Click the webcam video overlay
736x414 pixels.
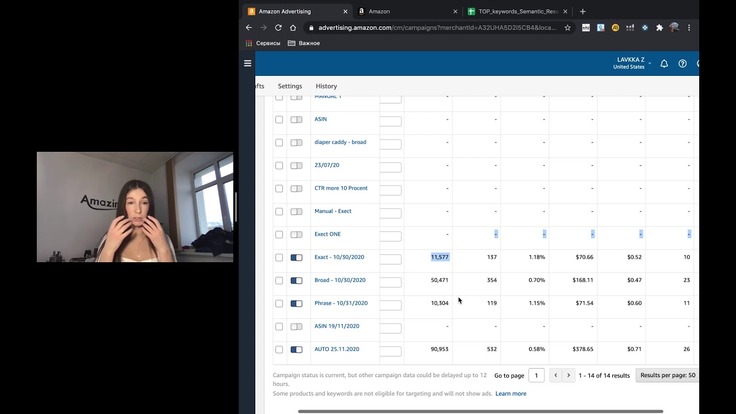pyautogui.click(x=135, y=207)
